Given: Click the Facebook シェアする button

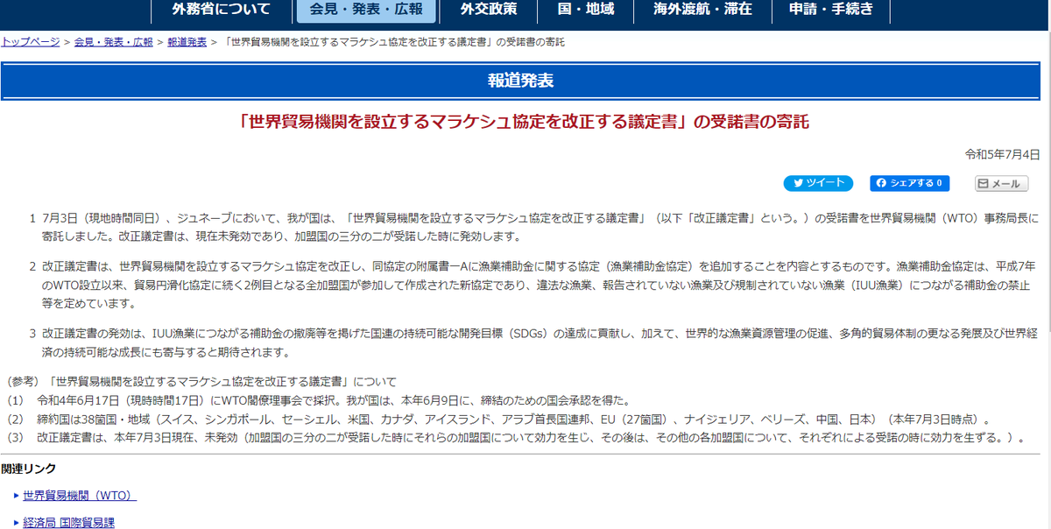Looking at the screenshot, I should tap(910, 183).
